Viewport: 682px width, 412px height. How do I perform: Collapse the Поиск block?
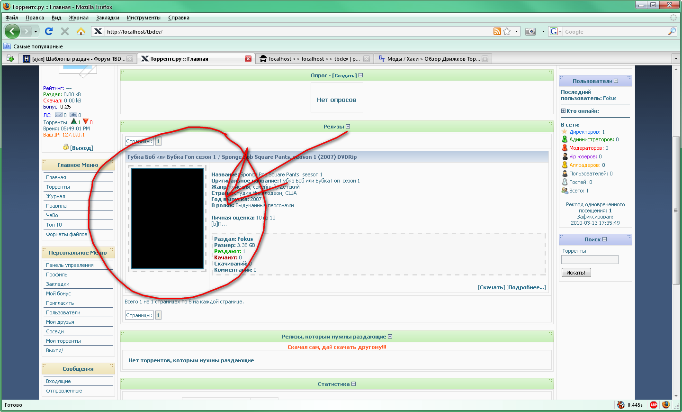pyautogui.click(x=604, y=239)
